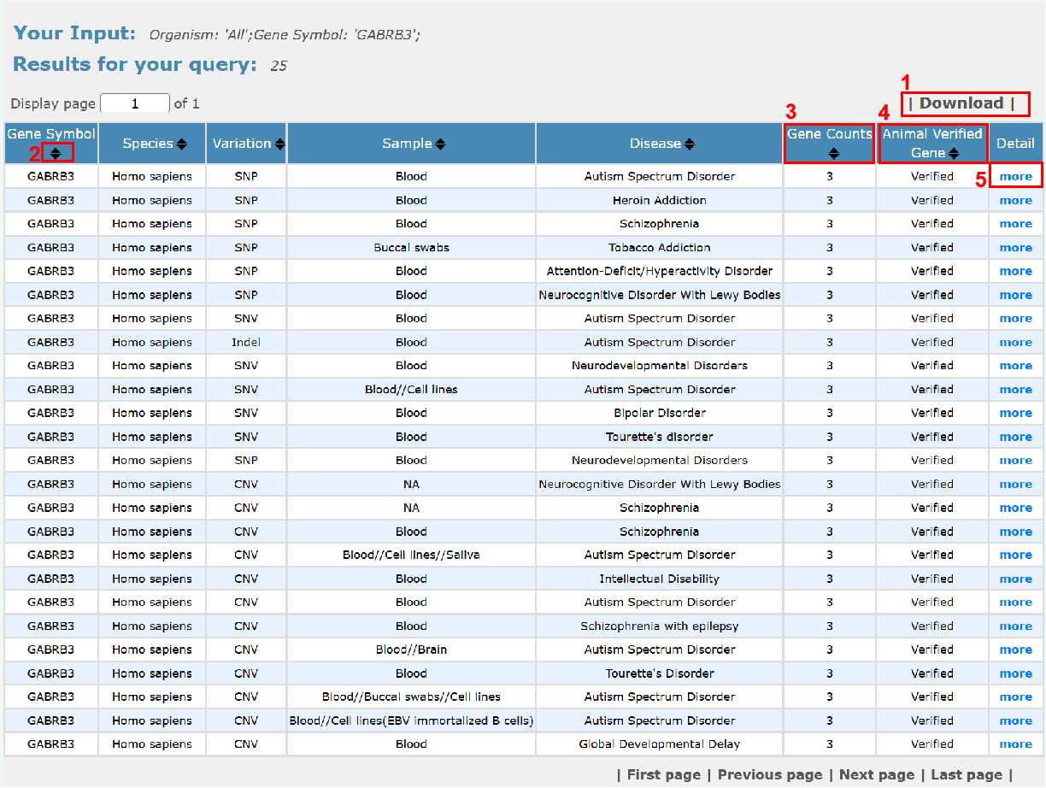Open more details for Heroin Addiction row
The image size is (1046, 788).
[x=1016, y=201]
